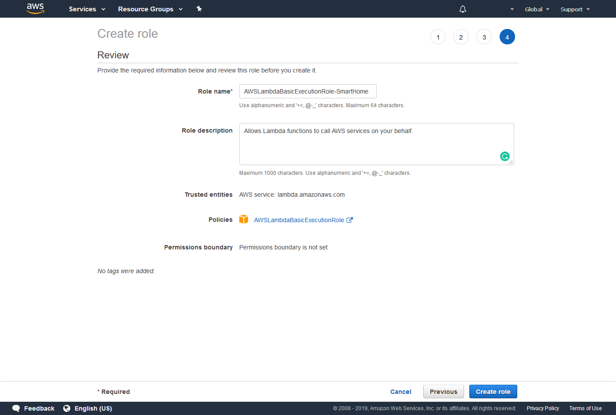
Task: Cancel the role creation
Action: [x=401, y=392]
